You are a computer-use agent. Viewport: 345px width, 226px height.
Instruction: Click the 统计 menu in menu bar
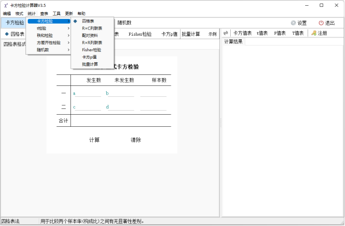32,14
